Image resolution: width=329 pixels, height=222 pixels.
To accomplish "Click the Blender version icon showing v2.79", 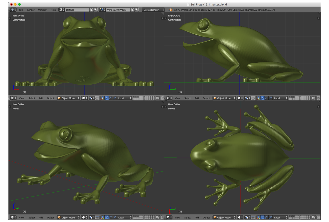I will pyautogui.click(x=170, y=10).
